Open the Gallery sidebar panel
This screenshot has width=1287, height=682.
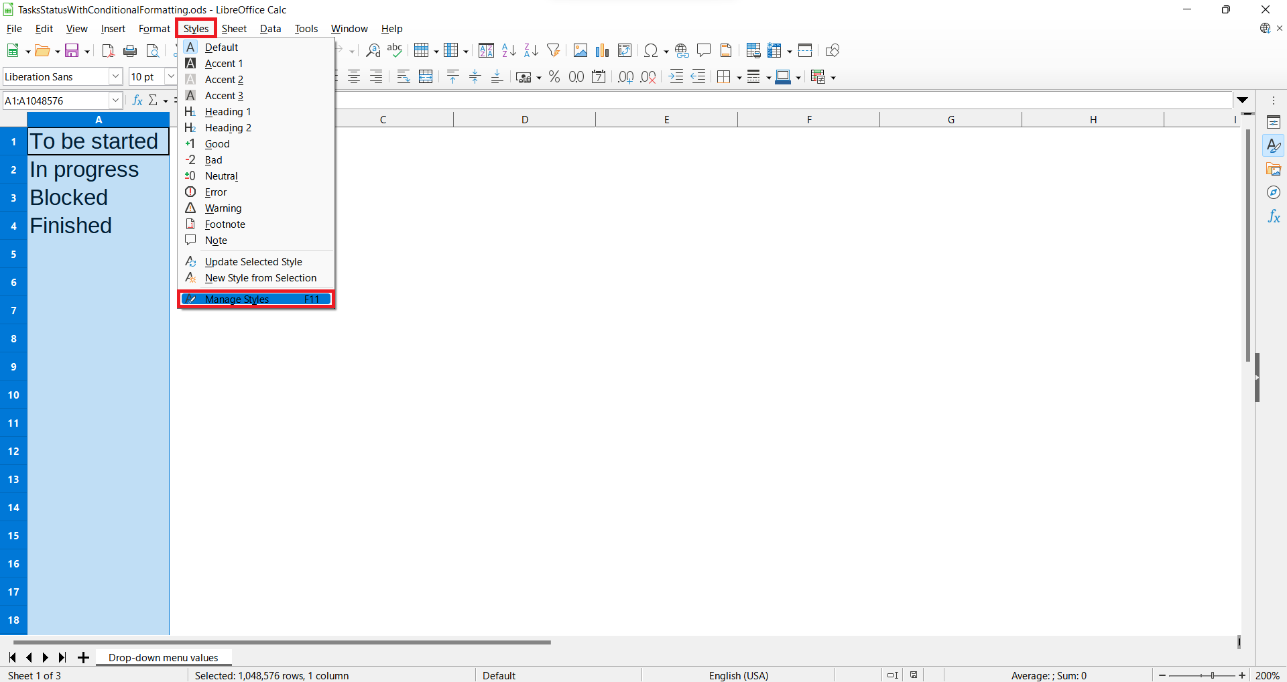tap(1274, 169)
